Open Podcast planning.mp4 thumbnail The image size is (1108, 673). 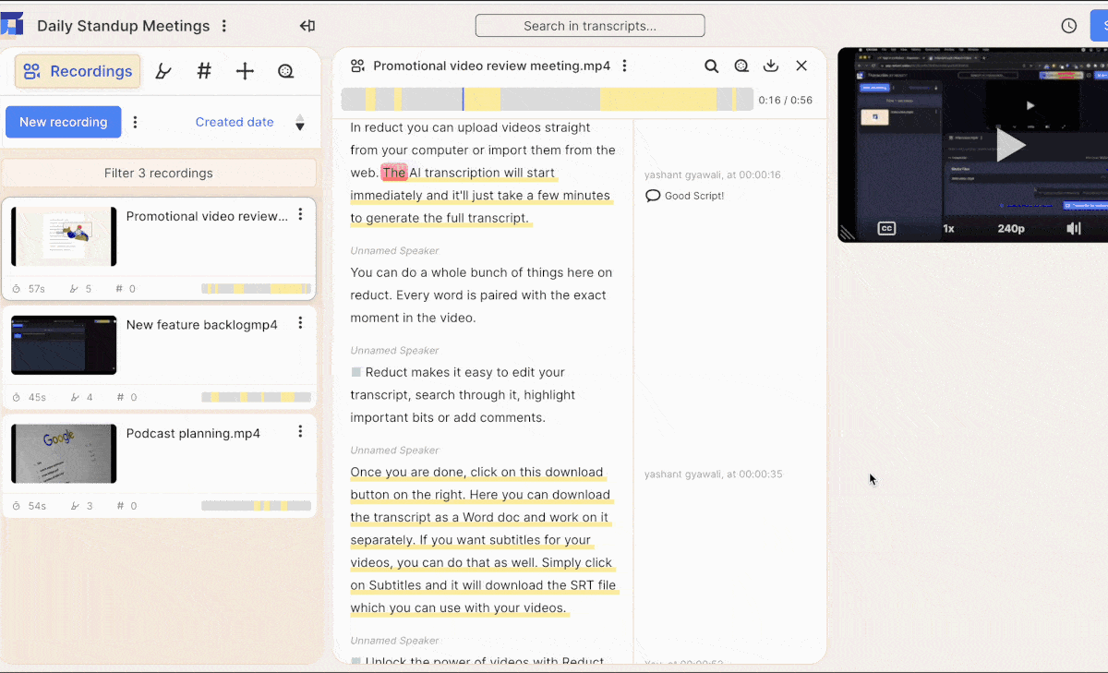tap(64, 453)
